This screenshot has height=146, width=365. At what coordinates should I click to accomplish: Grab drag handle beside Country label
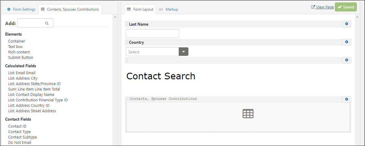127,42
